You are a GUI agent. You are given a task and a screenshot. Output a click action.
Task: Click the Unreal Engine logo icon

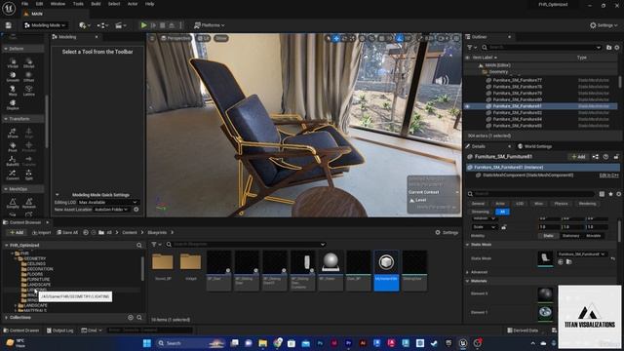coord(9,8)
